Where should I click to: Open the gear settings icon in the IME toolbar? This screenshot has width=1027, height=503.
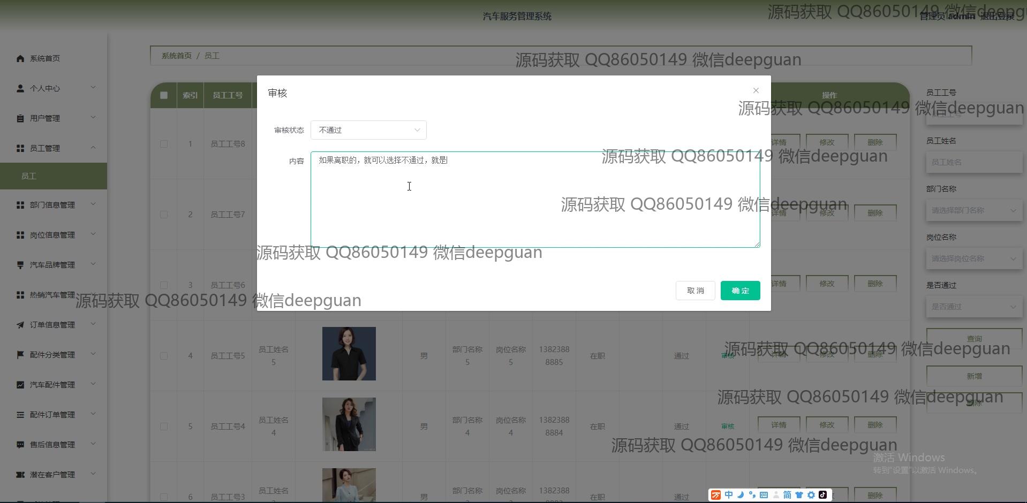811,495
